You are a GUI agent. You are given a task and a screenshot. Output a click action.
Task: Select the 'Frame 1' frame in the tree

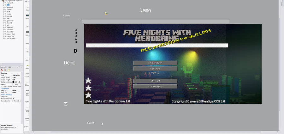[x=9, y=9]
